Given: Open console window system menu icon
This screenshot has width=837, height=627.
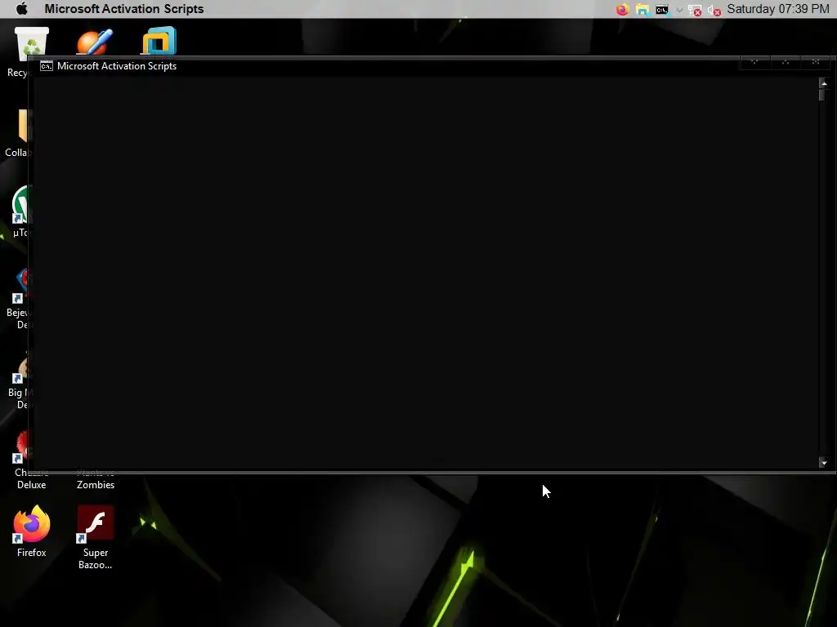Looking at the screenshot, I should coord(47,66).
